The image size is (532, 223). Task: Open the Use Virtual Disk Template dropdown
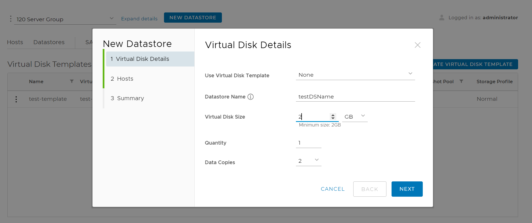point(355,75)
